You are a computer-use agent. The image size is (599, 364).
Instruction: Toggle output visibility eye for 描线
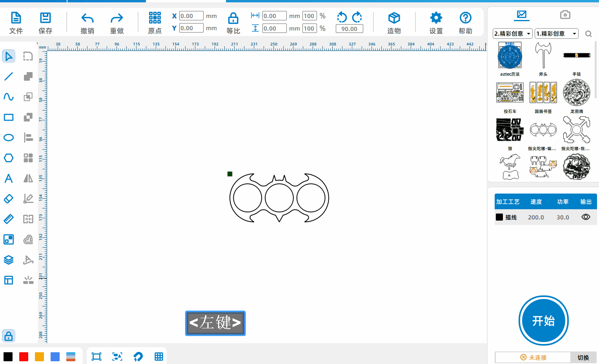[586, 217]
